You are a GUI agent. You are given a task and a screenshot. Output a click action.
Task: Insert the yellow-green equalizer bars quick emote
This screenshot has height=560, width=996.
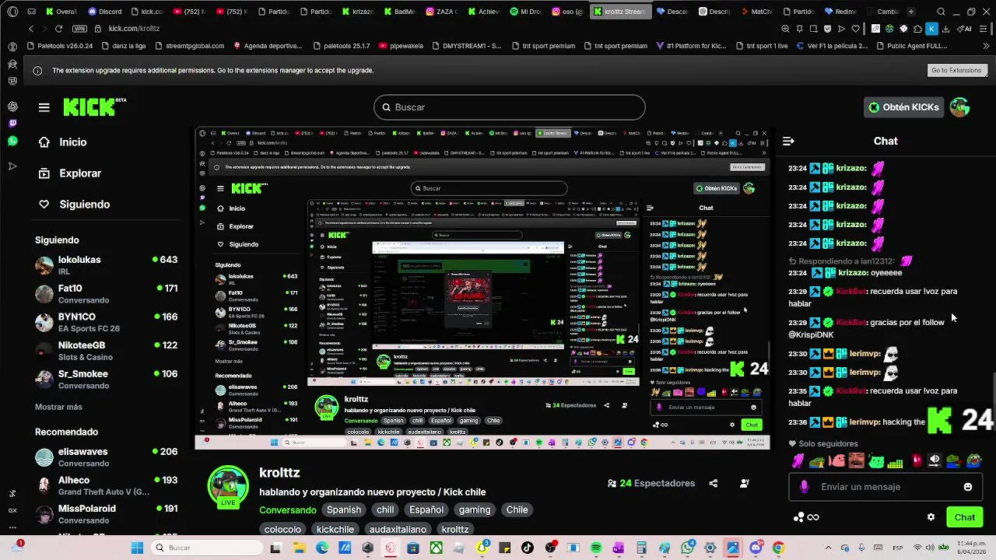[896, 462]
